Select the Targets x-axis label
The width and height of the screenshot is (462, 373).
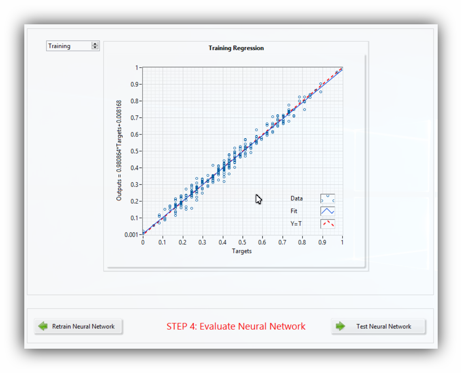point(242,251)
